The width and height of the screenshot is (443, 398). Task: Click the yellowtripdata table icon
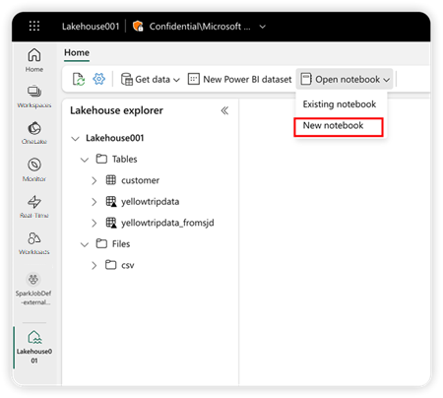[x=111, y=201]
